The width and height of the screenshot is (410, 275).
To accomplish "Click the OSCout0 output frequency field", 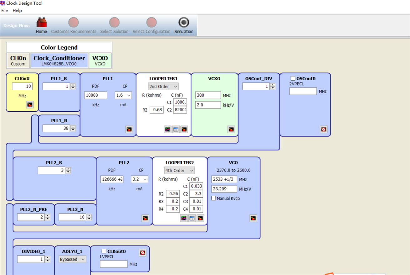I will pos(303,91).
